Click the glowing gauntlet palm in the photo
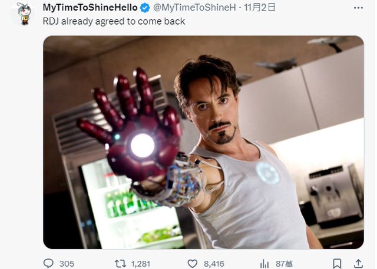Image resolution: width=377 pixels, height=269 pixels. 142,145
